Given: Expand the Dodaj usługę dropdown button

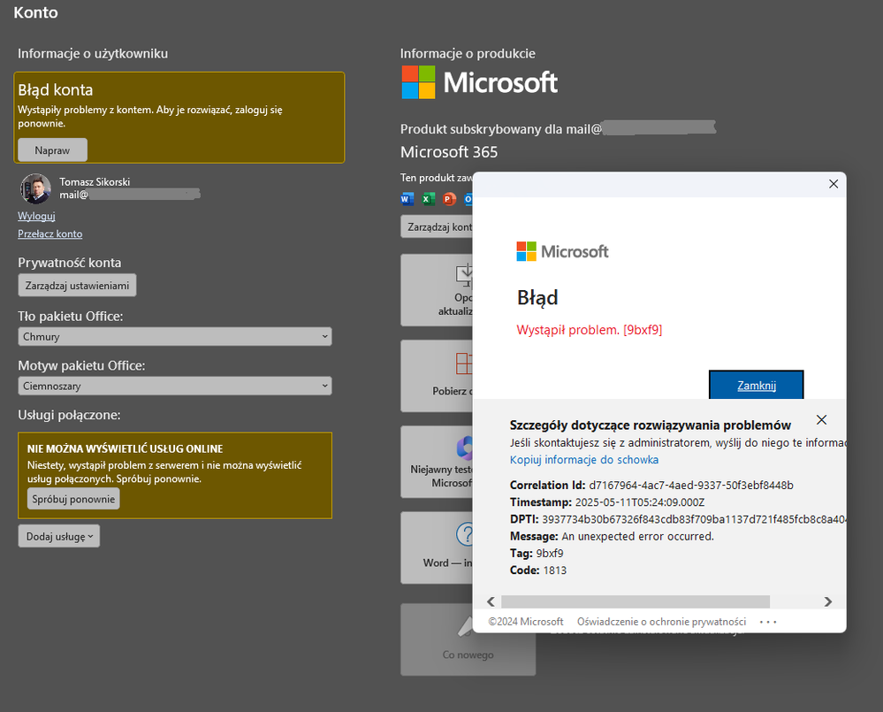Looking at the screenshot, I should click(59, 536).
